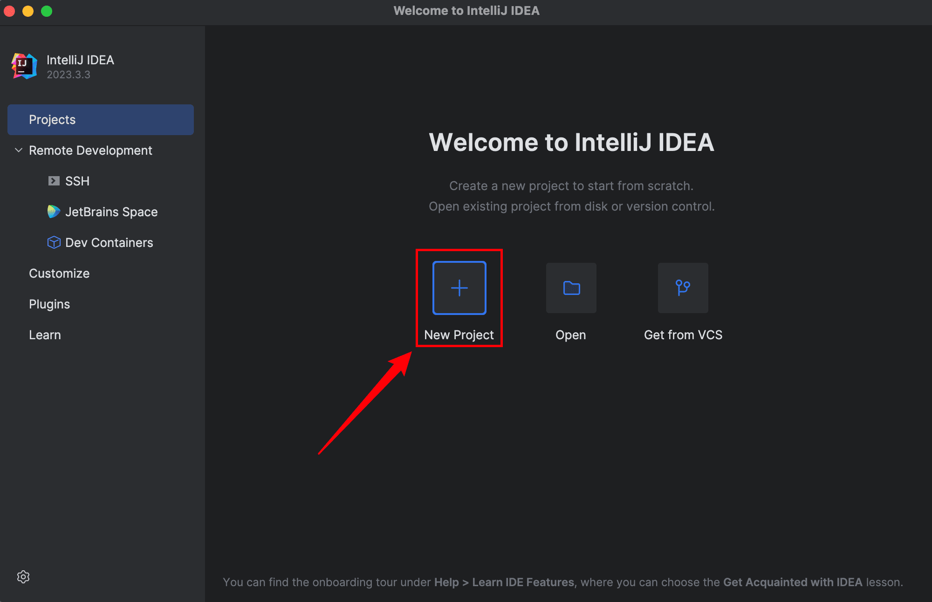Select JetBrains Space remote option
This screenshot has width=932, height=602.
coord(111,212)
